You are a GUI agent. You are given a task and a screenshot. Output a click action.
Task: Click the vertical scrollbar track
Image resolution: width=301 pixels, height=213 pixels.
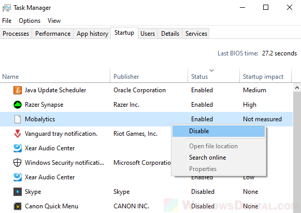297,152
